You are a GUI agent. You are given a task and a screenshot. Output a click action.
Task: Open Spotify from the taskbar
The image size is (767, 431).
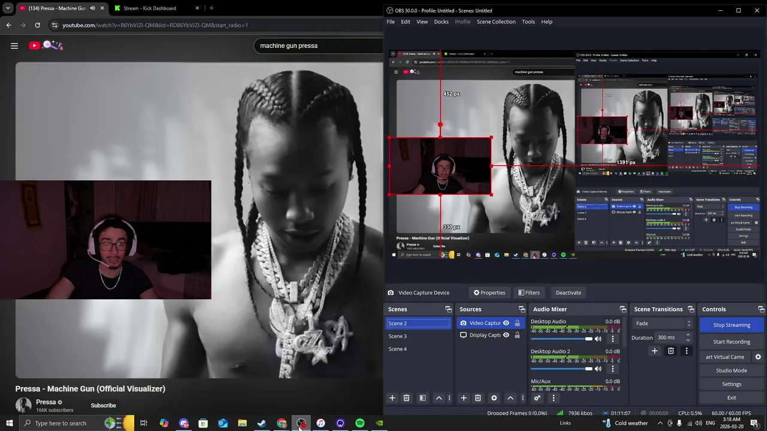(360, 423)
